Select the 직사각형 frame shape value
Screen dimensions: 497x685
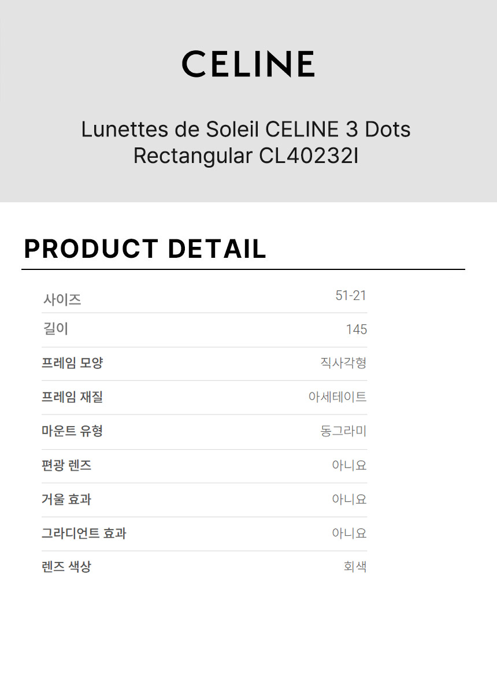pos(343,363)
